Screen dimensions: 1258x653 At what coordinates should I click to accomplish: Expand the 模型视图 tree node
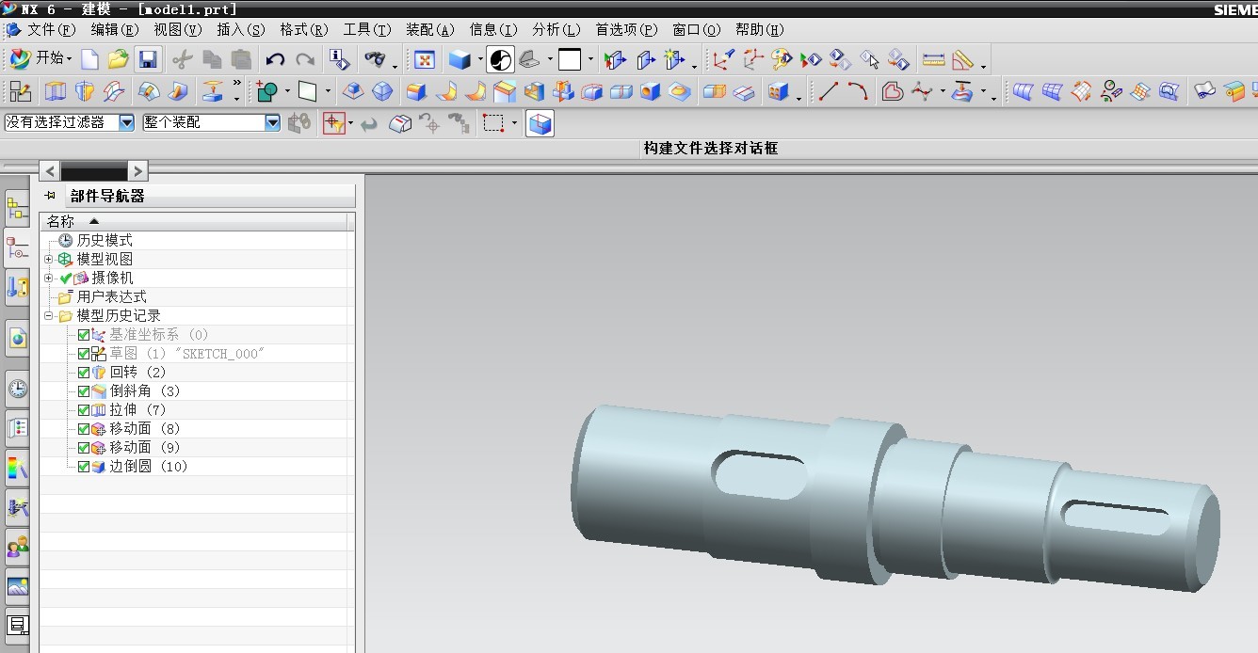click(x=49, y=259)
